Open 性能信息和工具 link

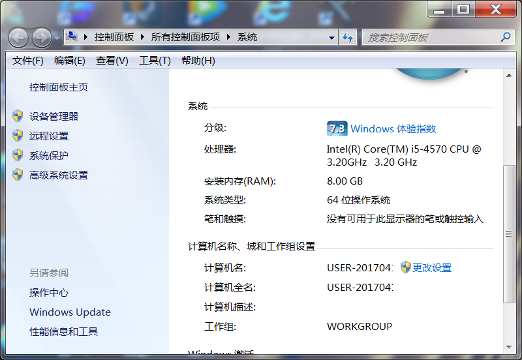[x=63, y=332]
